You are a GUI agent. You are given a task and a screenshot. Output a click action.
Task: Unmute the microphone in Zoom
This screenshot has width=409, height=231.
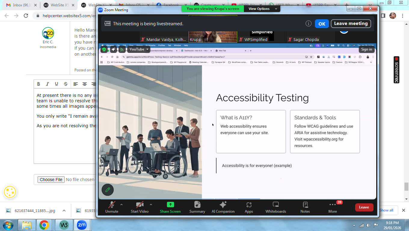click(x=112, y=207)
